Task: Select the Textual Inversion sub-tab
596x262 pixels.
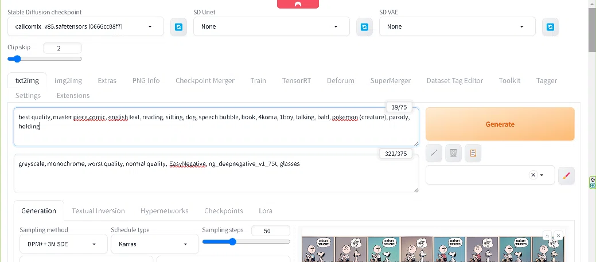Action: tap(98, 211)
